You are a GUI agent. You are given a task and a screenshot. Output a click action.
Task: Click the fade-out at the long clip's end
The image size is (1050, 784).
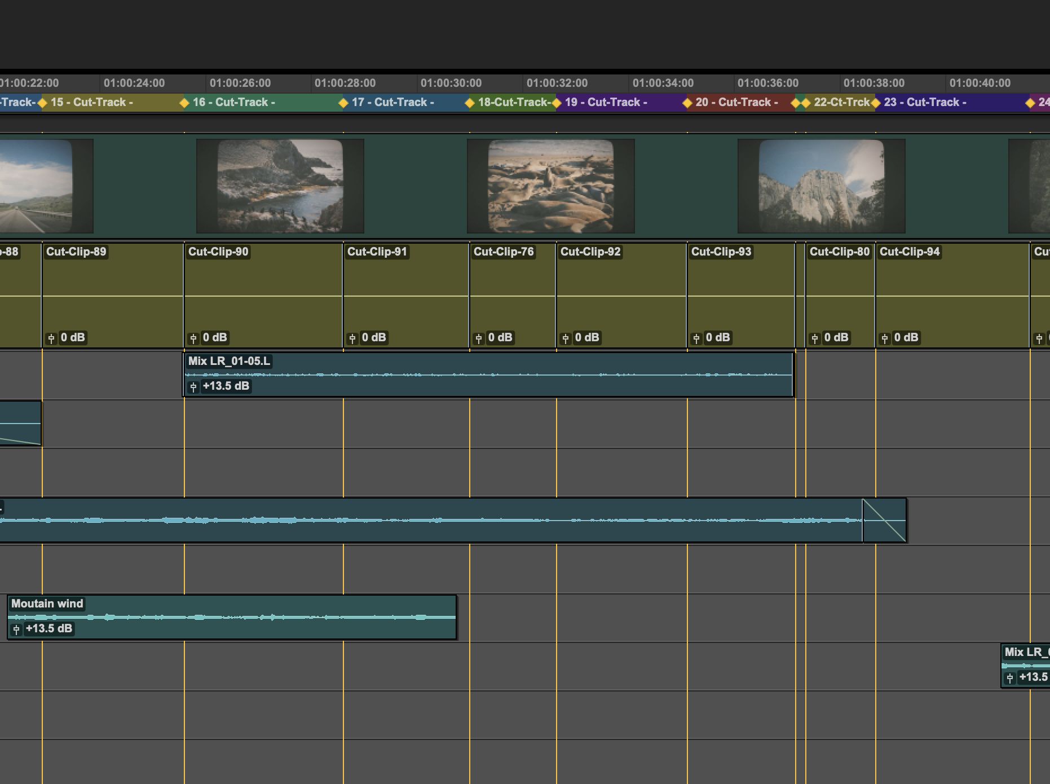point(884,520)
